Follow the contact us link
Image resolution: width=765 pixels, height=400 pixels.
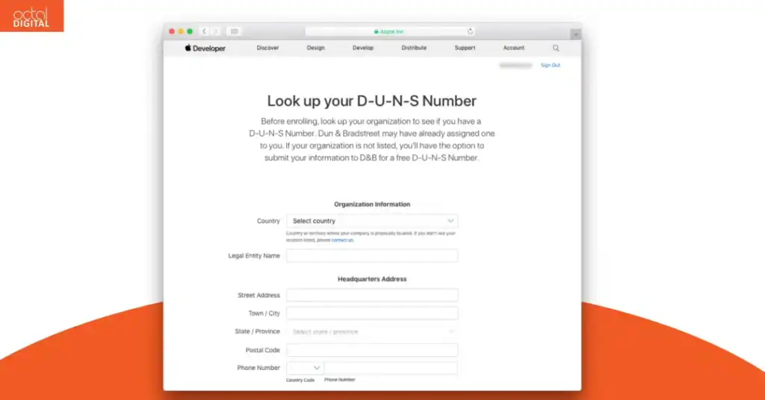coord(342,240)
